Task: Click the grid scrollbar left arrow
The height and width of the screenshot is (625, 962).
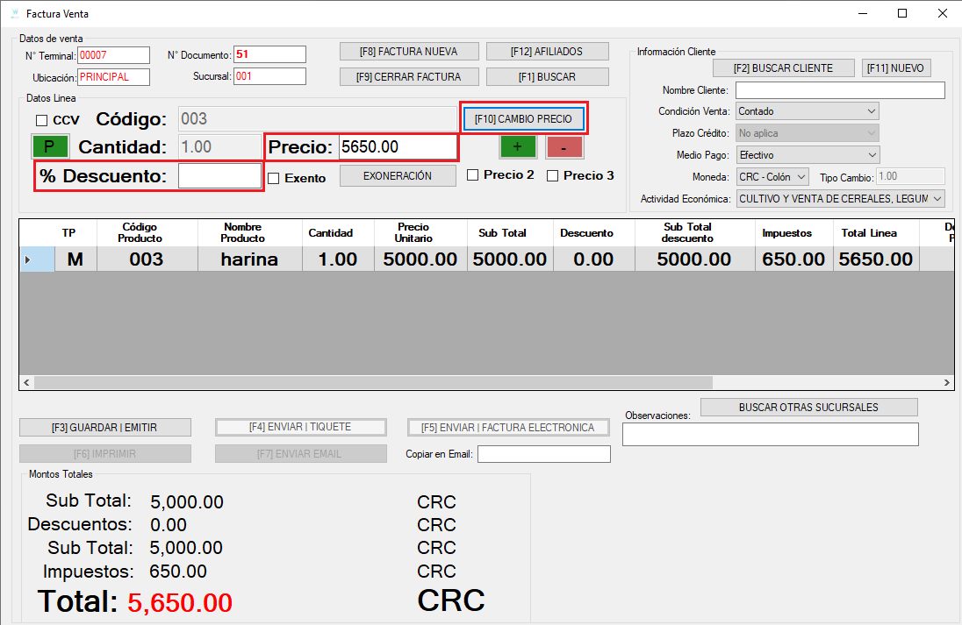Action: click(x=26, y=382)
